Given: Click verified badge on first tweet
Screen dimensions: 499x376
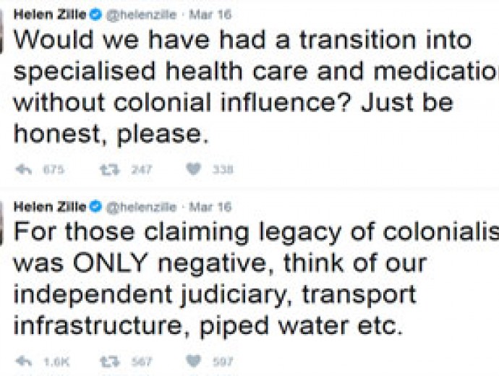Looking at the screenshot, I should [95, 14].
